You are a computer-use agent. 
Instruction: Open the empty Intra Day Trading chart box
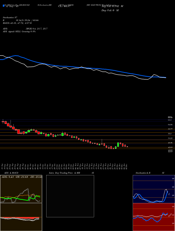pyautogui.click(x=70, y=196)
